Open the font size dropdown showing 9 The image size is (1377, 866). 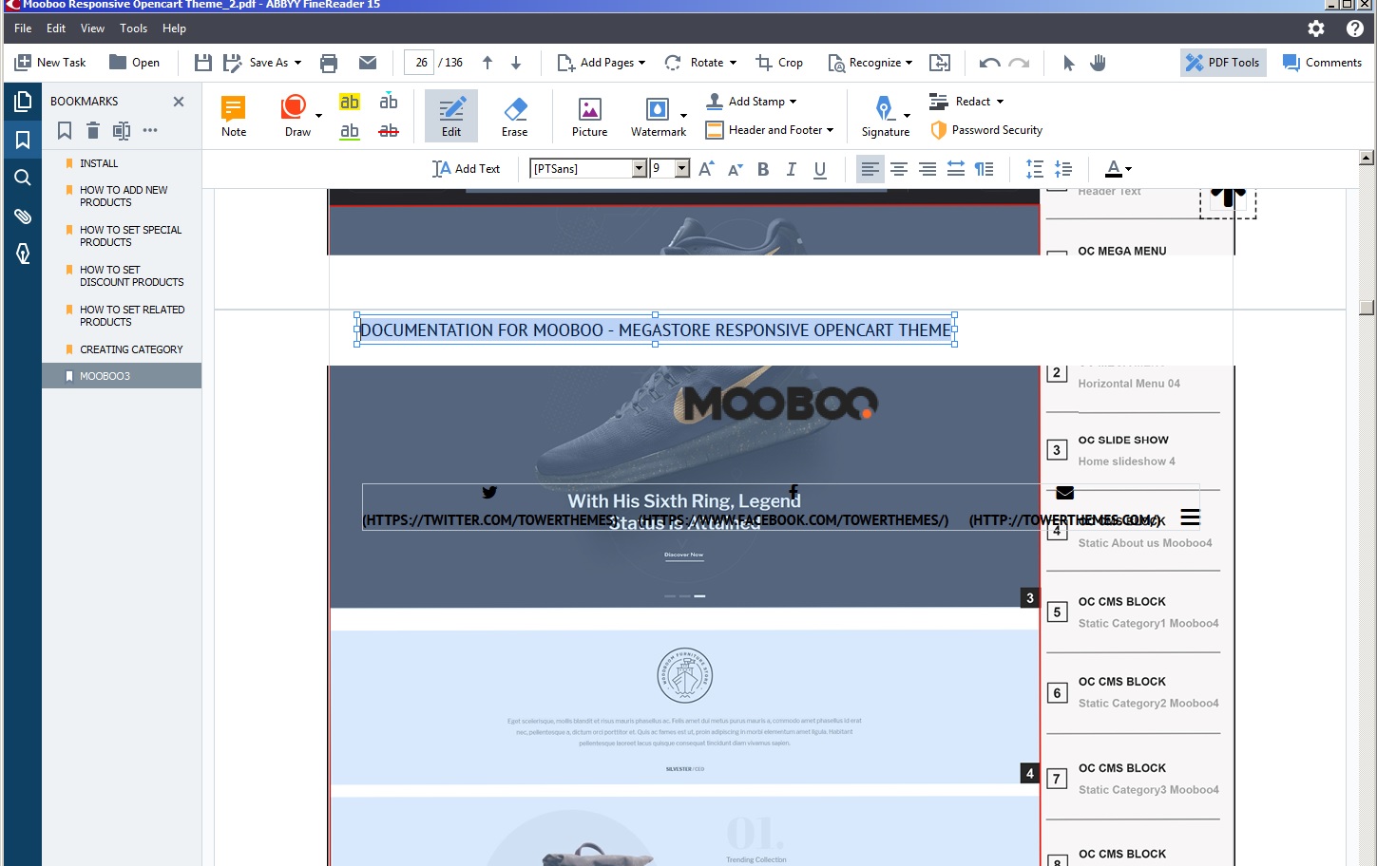(682, 169)
